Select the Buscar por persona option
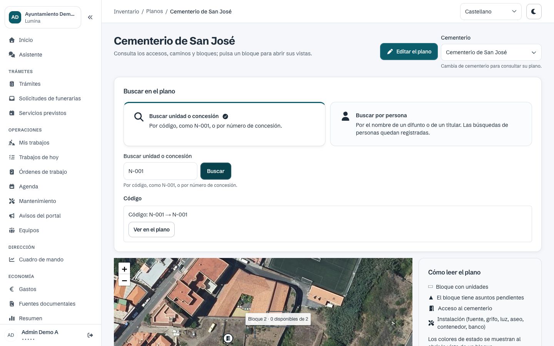The height and width of the screenshot is (346, 554). pos(431,124)
